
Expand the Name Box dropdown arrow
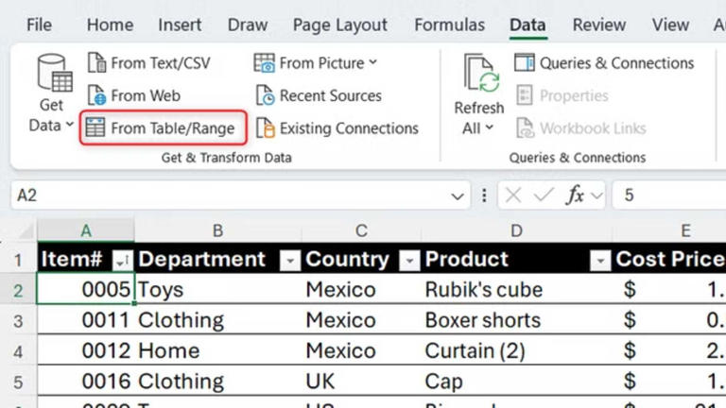click(458, 195)
